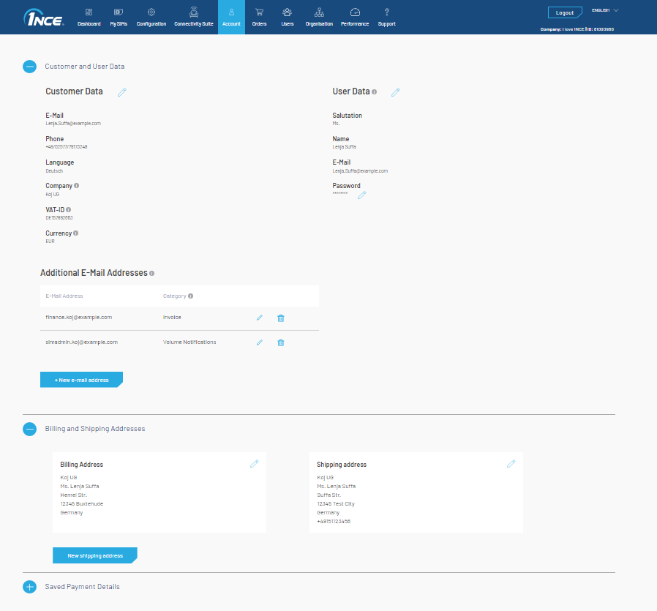657x611 pixels.
Task: Expand the Saved Payment Details section
Action: (29, 587)
